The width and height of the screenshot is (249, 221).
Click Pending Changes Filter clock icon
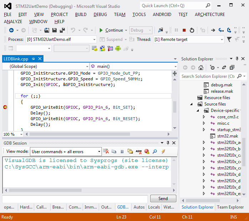pyautogui.click(x=212, y=68)
